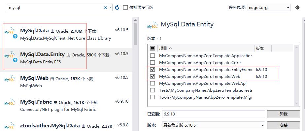Open 版本 最新稳定版 6.10.5 dropdown
Screen dimensions: 305x131
213,125
